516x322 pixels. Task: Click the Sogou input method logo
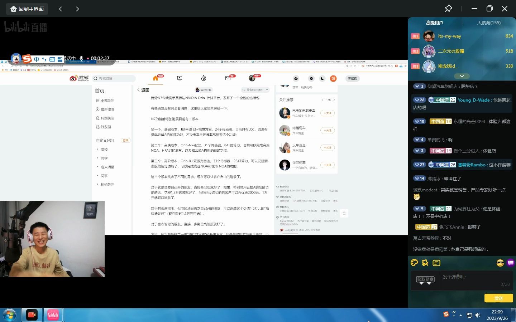point(27,58)
